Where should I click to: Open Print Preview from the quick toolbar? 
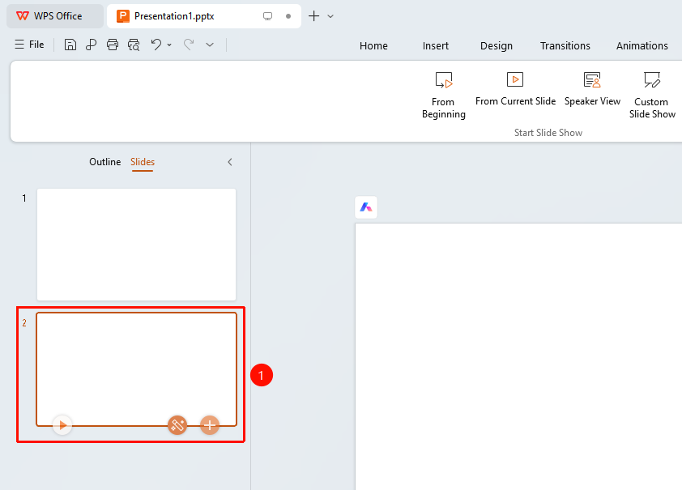click(x=134, y=45)
